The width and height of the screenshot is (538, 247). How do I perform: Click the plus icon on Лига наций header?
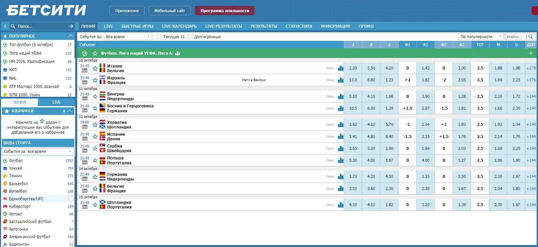coord(530,53)
